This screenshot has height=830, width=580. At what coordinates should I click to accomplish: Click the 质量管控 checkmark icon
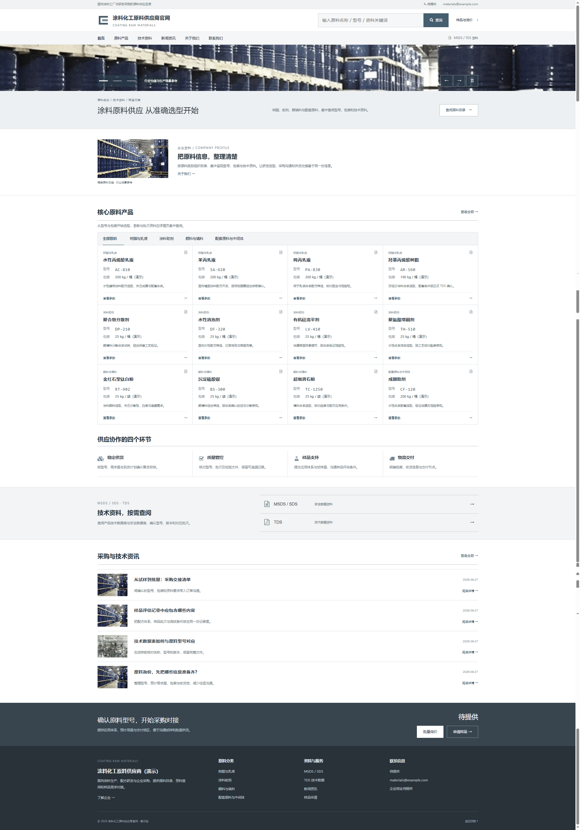pyautogui.click(x=201, y=458)
